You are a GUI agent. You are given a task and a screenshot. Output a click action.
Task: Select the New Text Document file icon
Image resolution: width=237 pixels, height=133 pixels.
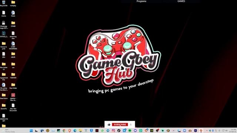tap(13, 107)
